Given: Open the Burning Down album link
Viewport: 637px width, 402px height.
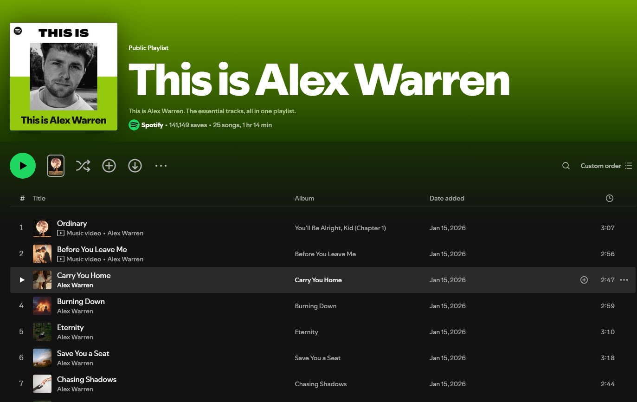Looking at the screenshot, I should click(x=315, y=306).
